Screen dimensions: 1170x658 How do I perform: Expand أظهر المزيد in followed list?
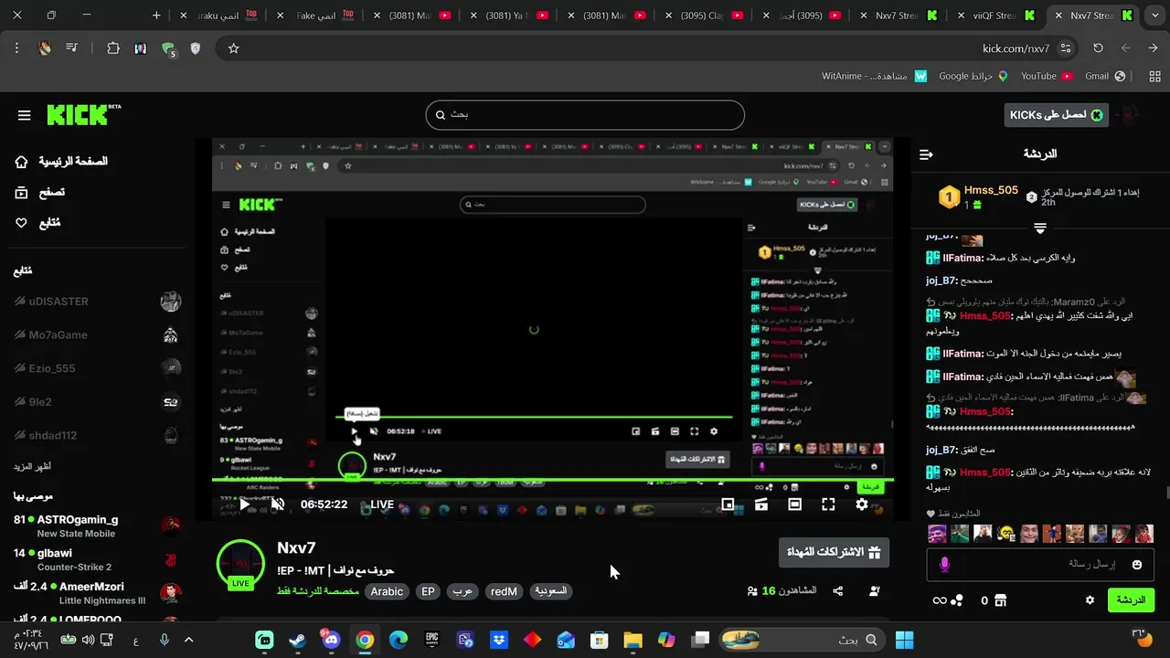32,467
